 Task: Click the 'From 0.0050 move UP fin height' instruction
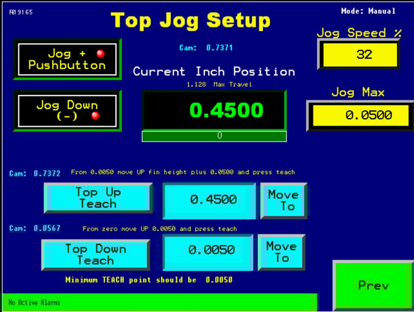[183, 172]
